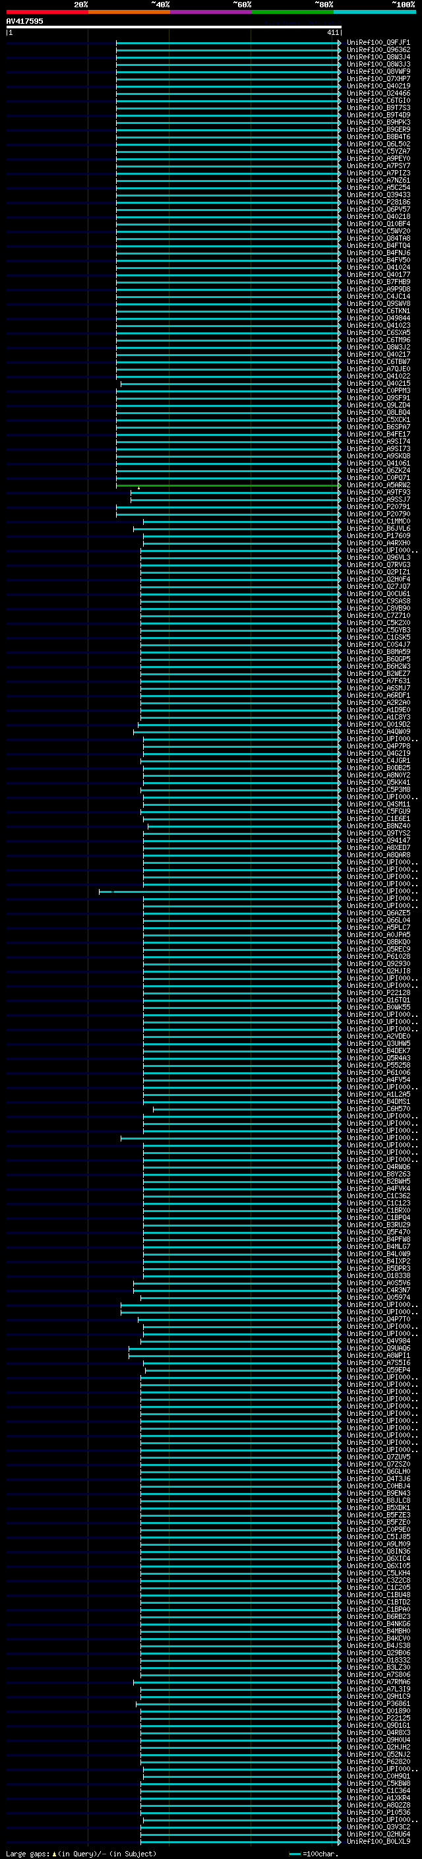Click hit label UniRef100_Q41023

pyautogui.click(x=378, y=326)
